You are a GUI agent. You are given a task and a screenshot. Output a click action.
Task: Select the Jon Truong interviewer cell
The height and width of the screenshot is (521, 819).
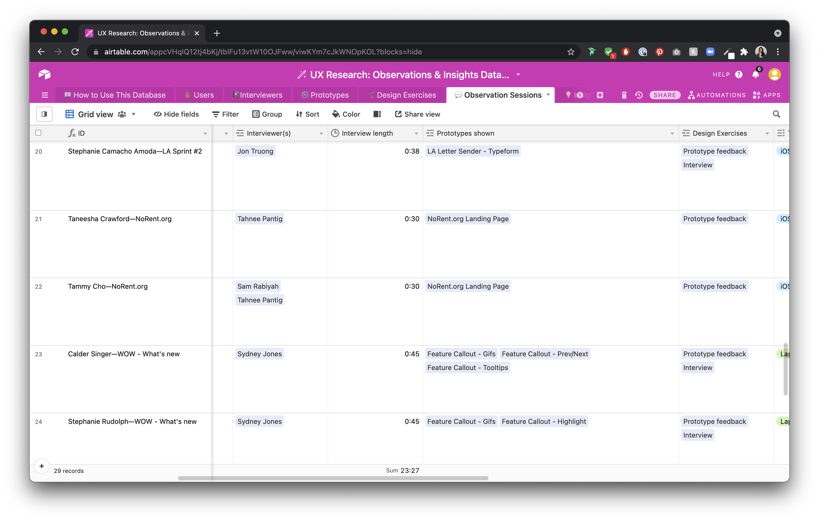[256, 151]
